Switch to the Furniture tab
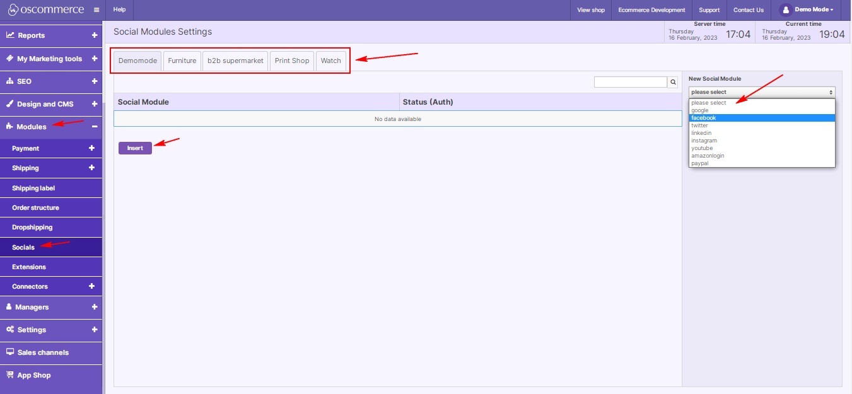 pyautogui.click(x=182, y=61)
